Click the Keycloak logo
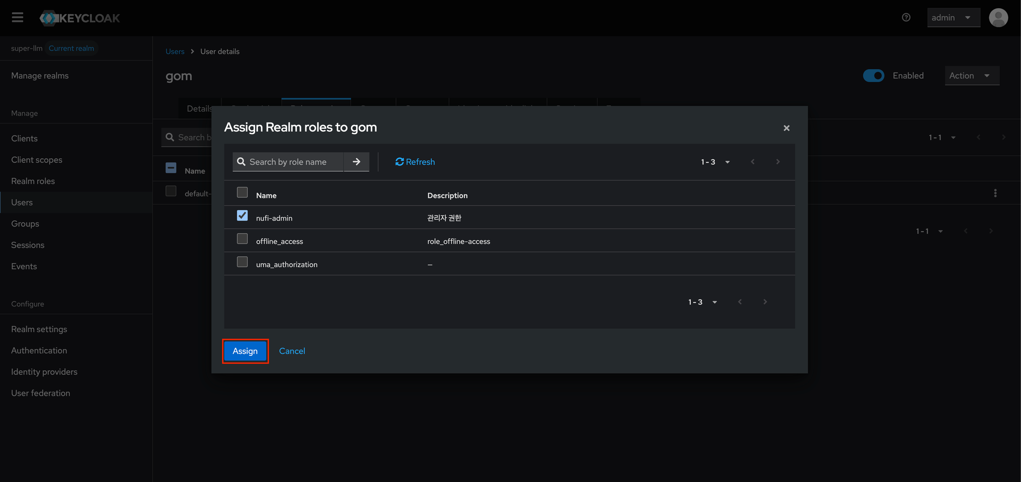1021x482 pixels. click(x=80, y=18)
